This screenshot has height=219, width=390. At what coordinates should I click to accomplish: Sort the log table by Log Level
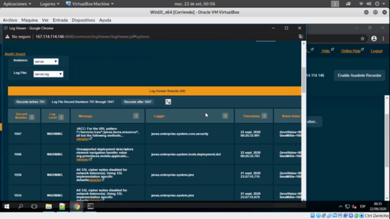click(x=61, y=117)
